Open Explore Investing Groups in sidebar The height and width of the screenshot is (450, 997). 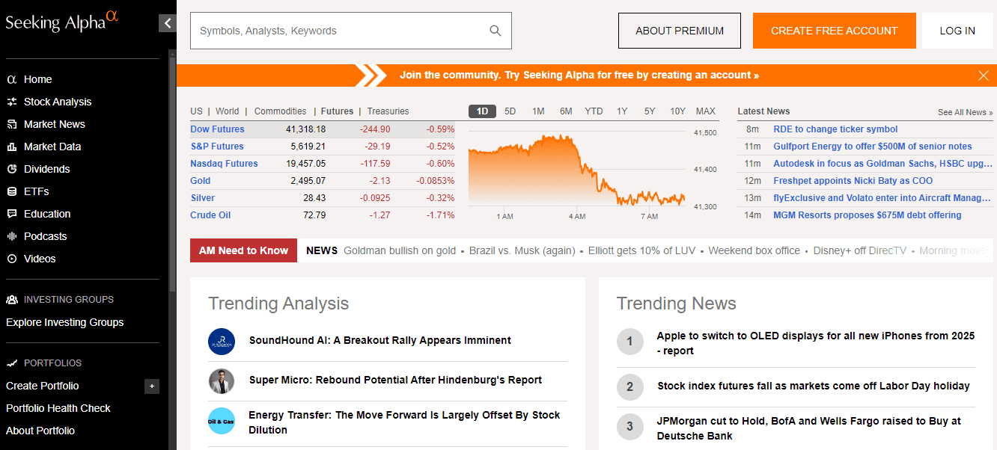coord(65,322)
